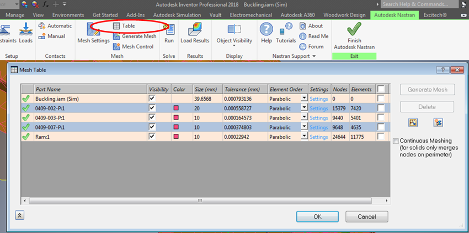The height and width of the screenshot is (233, 469).
Task: Open the Loads tool in Setup panel
Action: tap(26, 34)
